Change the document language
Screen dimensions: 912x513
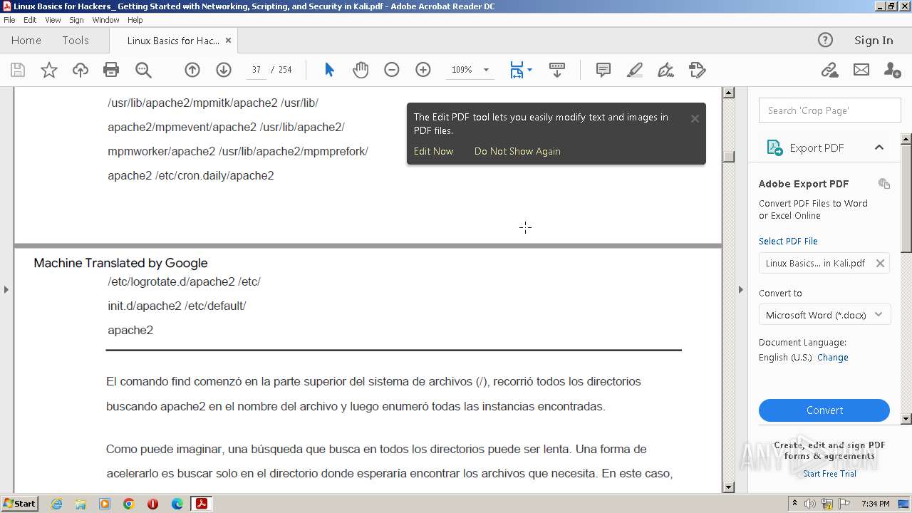pos(832,358)
